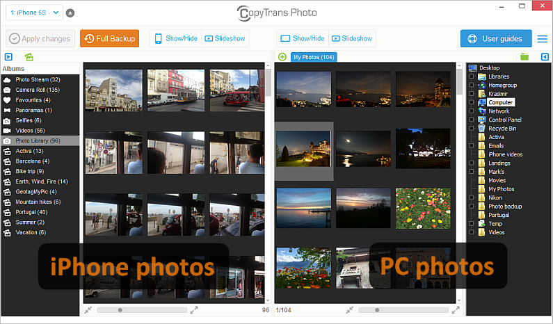Open the Vacation (6) album
The height and width of the screenshot is (324, 553).
(40, 233)
